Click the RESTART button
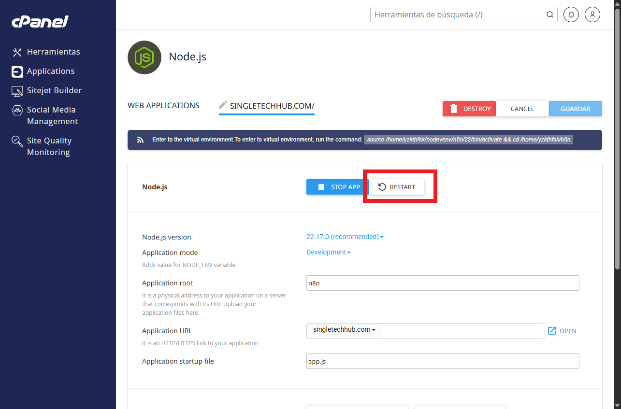The width and height of the screenshot is (621, 409). tap(397, 187)
